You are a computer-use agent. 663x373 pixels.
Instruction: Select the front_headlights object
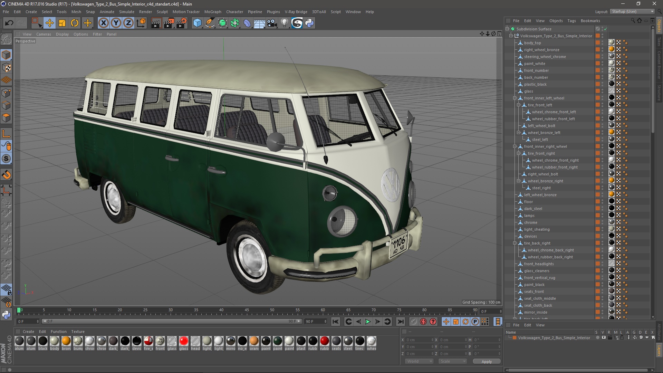pyautogui.click(x=539, y=264)
